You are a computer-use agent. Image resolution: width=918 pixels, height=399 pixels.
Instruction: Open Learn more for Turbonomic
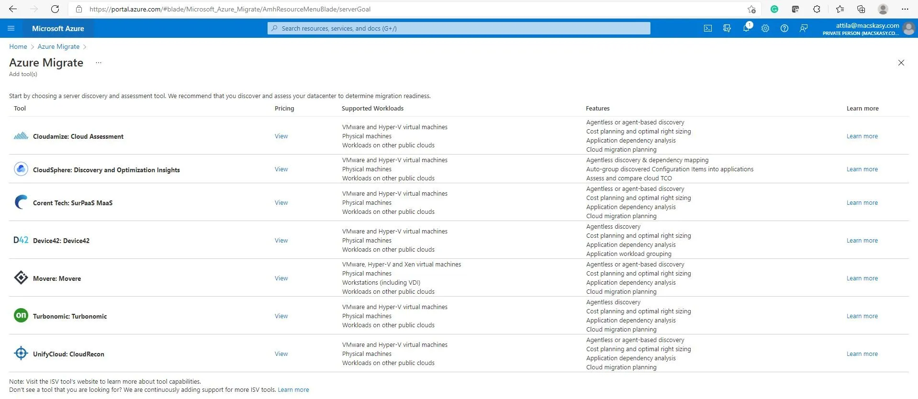862,316
